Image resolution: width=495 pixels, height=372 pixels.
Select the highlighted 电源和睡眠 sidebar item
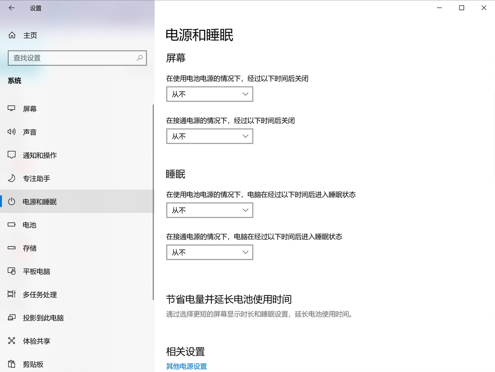point(76,201)
